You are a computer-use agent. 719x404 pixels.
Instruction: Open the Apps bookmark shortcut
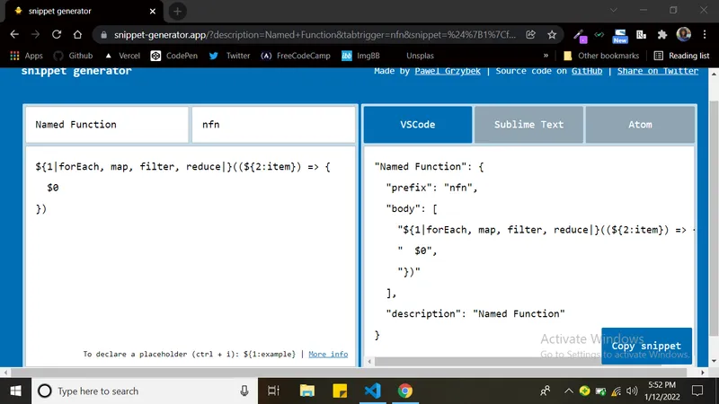26,56
